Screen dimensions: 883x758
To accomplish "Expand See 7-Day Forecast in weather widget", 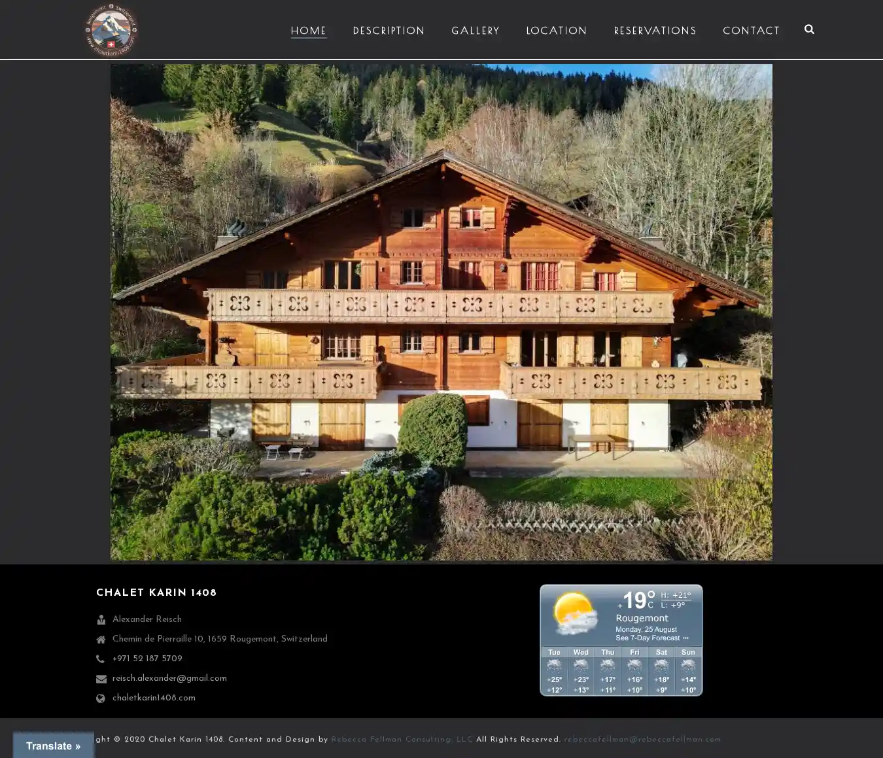I will pos(651,638).
